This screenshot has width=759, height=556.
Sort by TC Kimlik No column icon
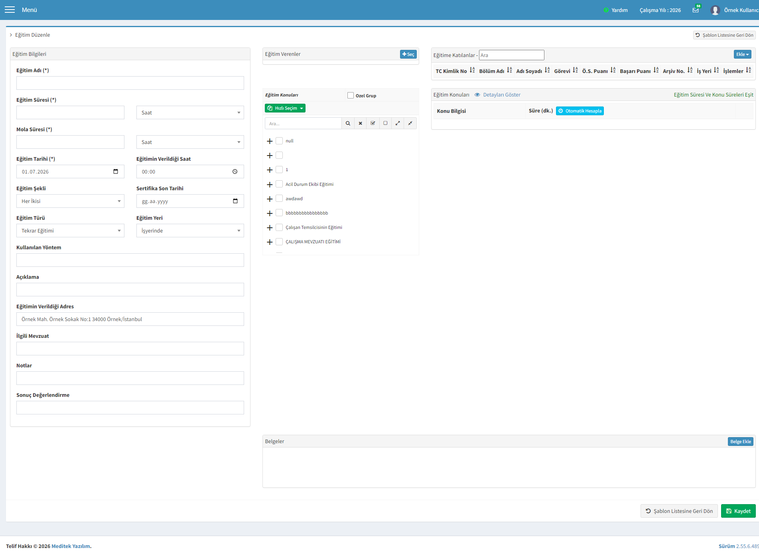472,70
